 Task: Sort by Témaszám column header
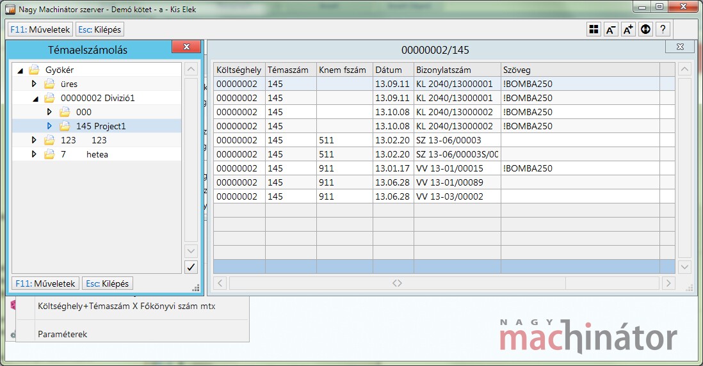(x=291, y=70)
